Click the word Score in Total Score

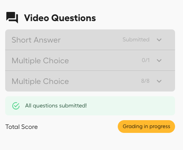(29, 127)
